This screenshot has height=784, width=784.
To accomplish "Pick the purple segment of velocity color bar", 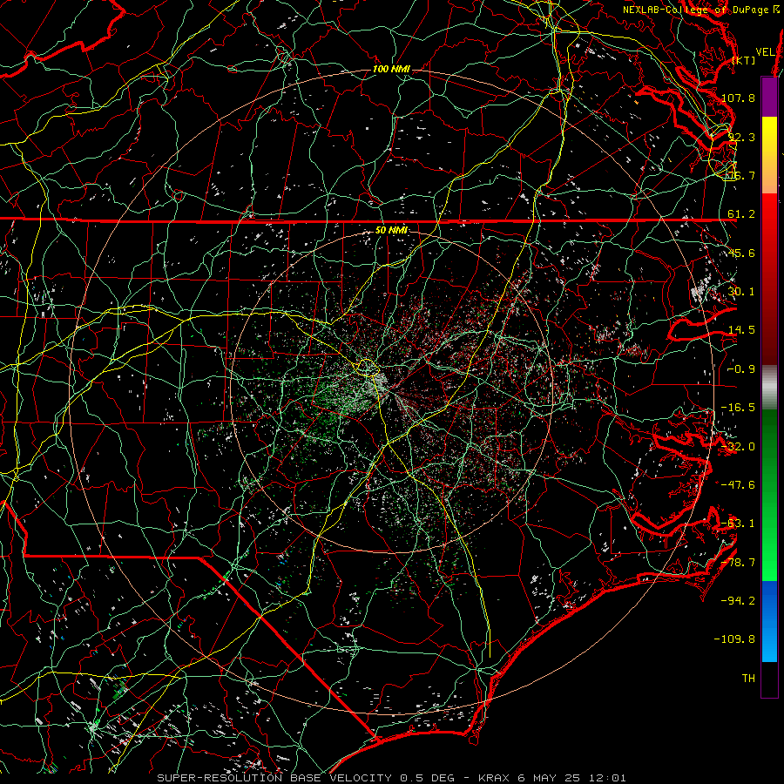I will click(769, 97).
